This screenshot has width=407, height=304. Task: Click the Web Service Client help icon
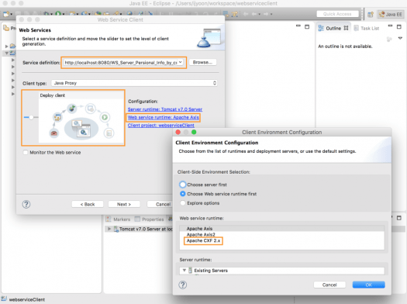coord(26,204)
